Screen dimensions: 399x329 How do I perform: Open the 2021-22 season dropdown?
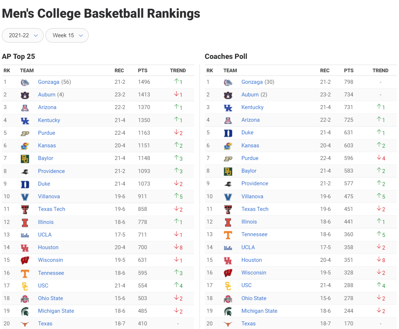click(23, 35)
